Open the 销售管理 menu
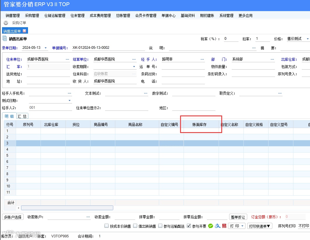Screen dimensions: 310x240 [13, 16]
